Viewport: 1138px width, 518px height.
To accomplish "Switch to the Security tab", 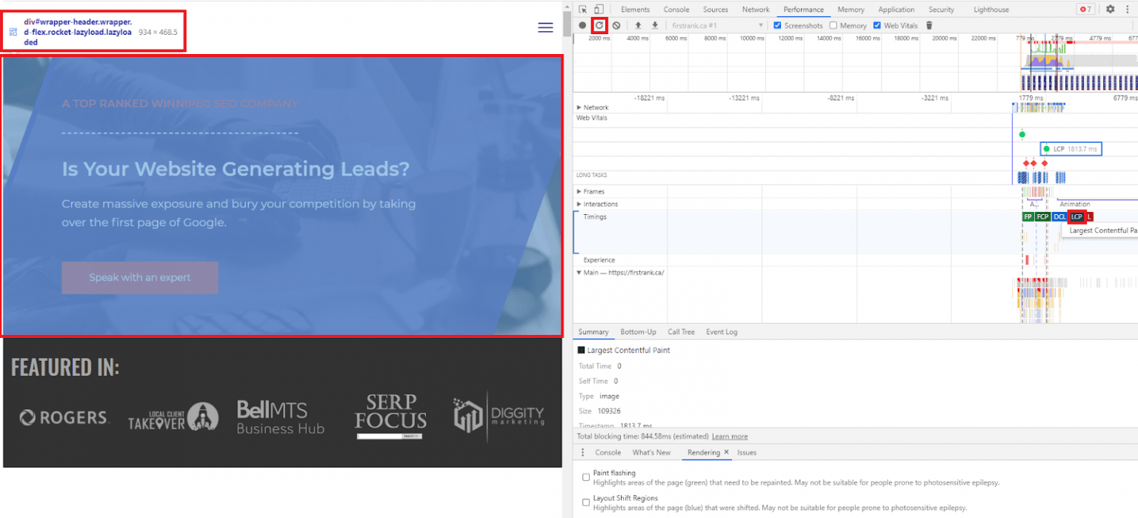I will [x=941, y=10].
